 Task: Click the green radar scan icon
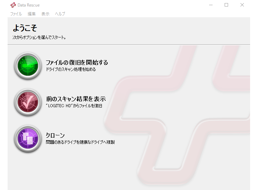click(x=28, y=66)
